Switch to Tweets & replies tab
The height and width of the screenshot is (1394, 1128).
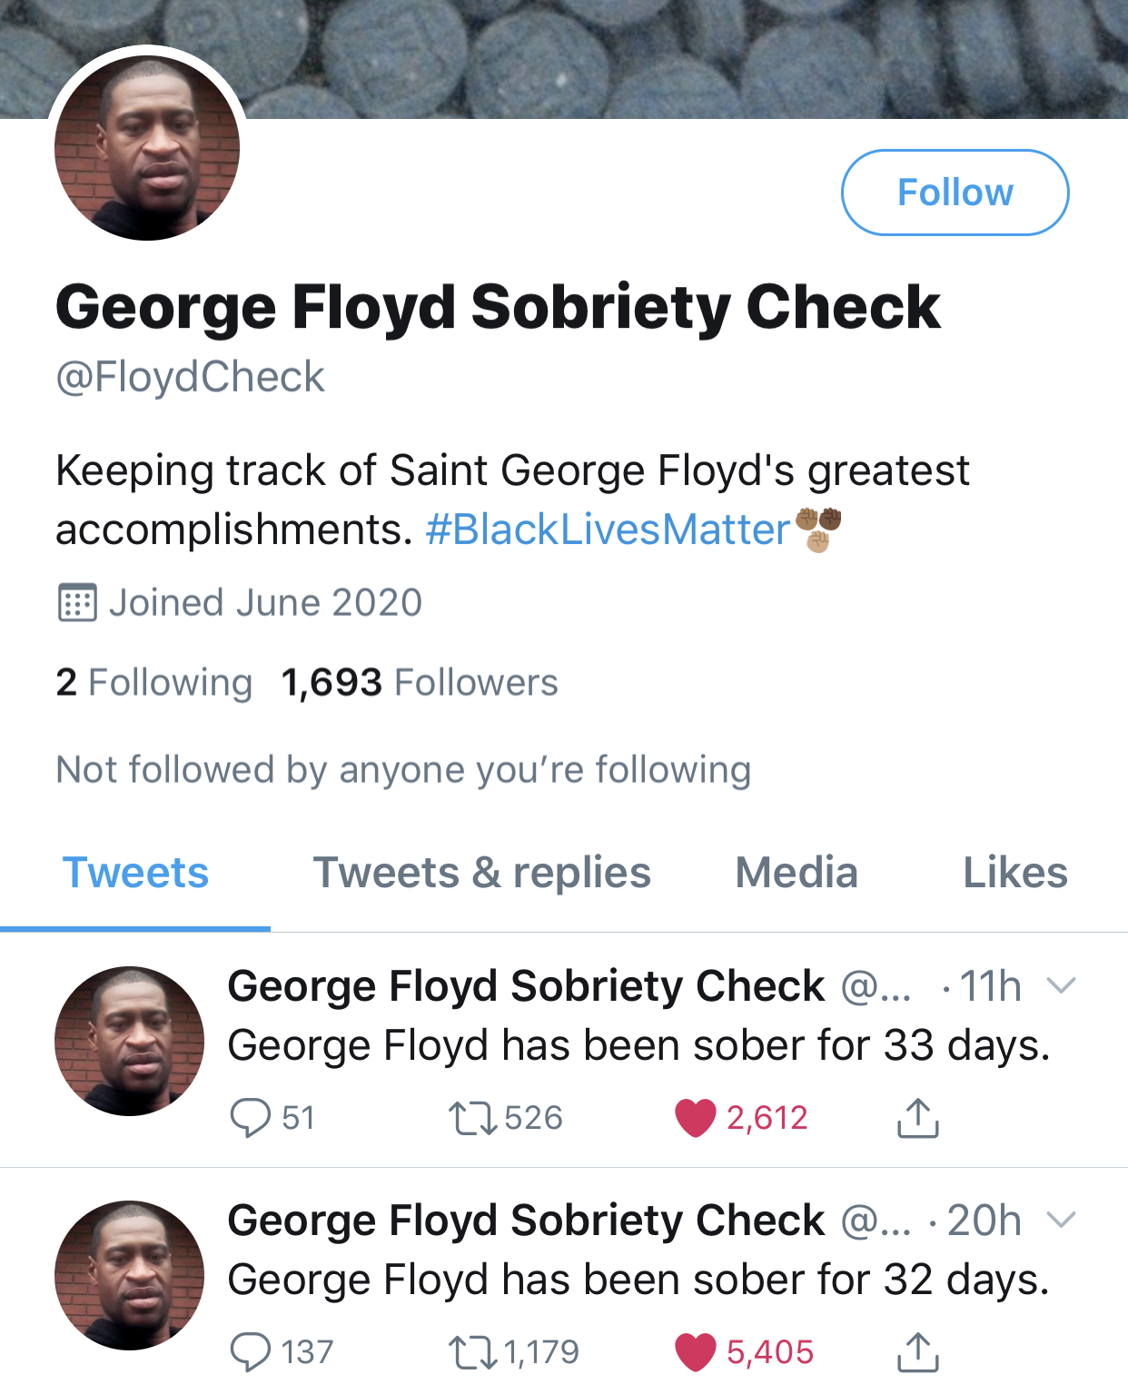[481, 873]
